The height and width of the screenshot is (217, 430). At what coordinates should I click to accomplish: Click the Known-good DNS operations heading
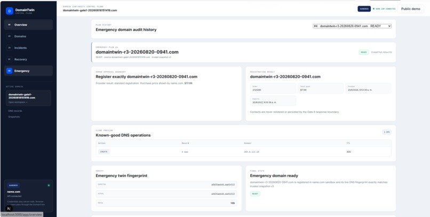click(123, 135)
